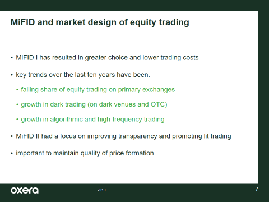Click the green bullet before 'growth in algorithmic'
This screenshot has height=202, width=269.
pyautogui.click(x=17, y=120)
